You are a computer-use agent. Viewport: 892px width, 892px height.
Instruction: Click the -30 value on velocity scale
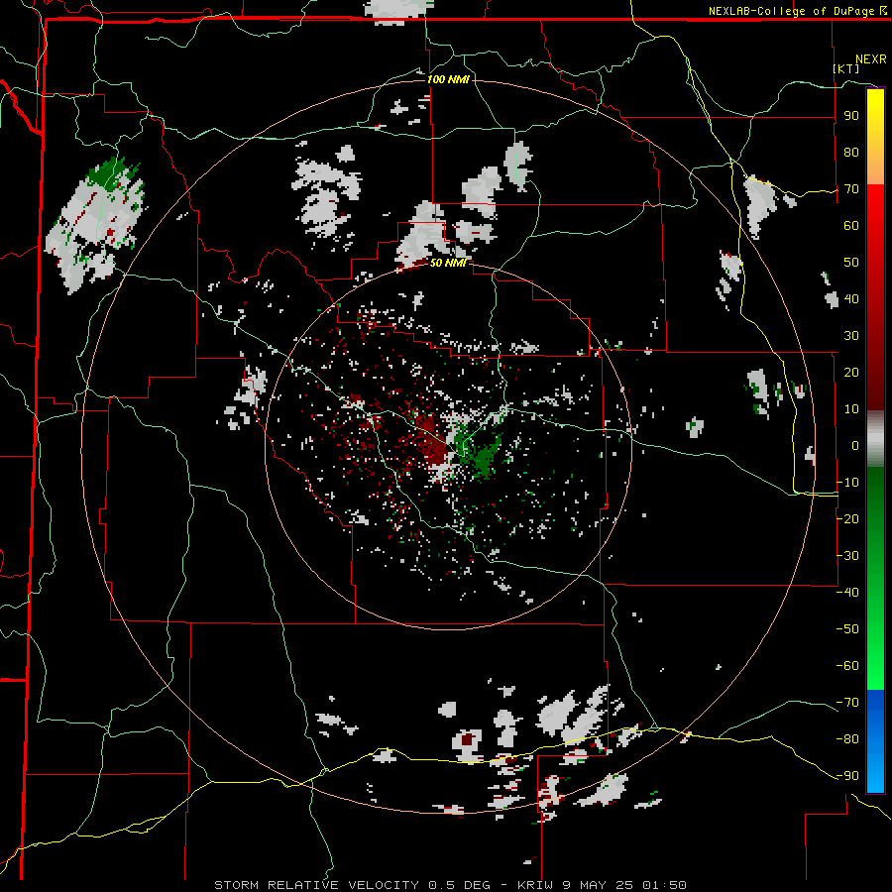(847, 556)
